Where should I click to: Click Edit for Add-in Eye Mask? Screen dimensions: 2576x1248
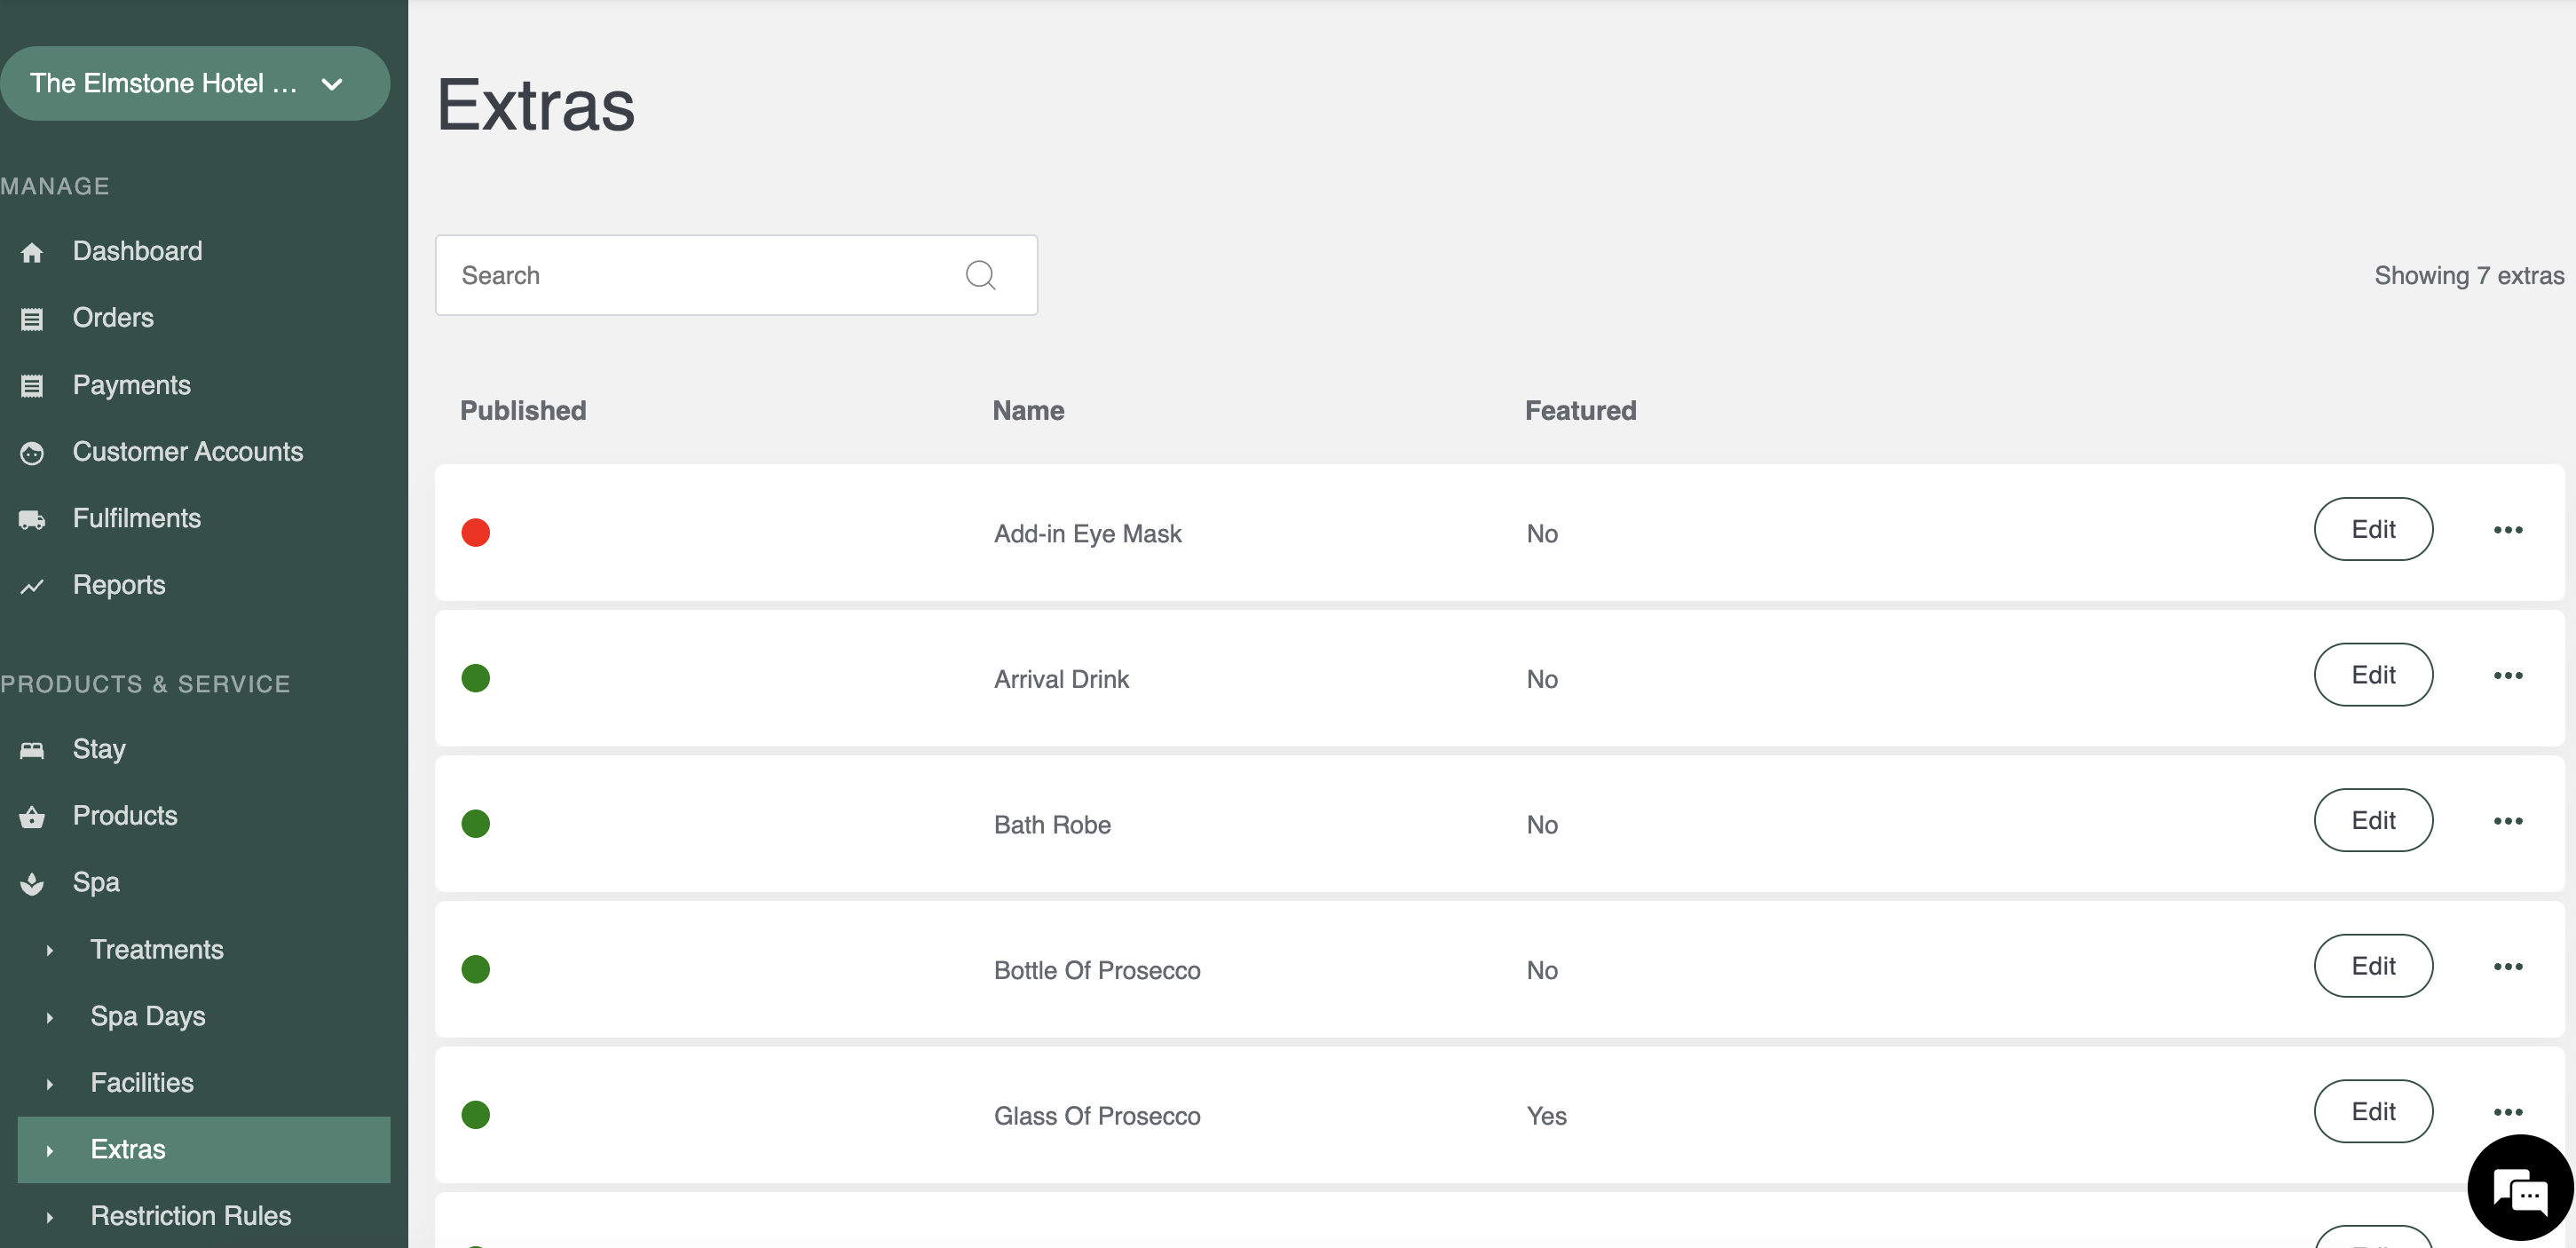pyautogui.click(x=2372, y=529)
